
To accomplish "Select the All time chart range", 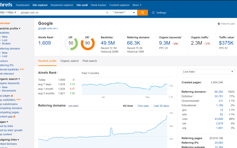I will [128, 106].
